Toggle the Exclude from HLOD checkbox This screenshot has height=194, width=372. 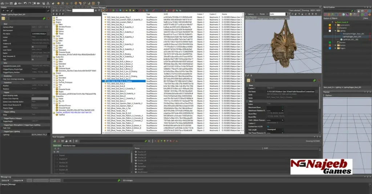tap(268, 126)
